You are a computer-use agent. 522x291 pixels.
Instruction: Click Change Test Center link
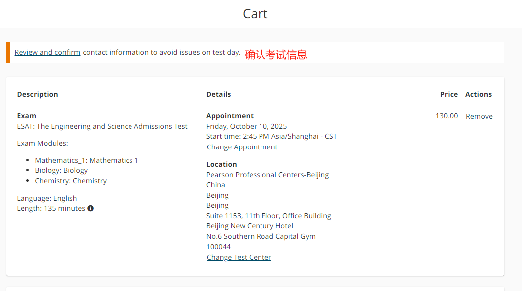(239, 257)
